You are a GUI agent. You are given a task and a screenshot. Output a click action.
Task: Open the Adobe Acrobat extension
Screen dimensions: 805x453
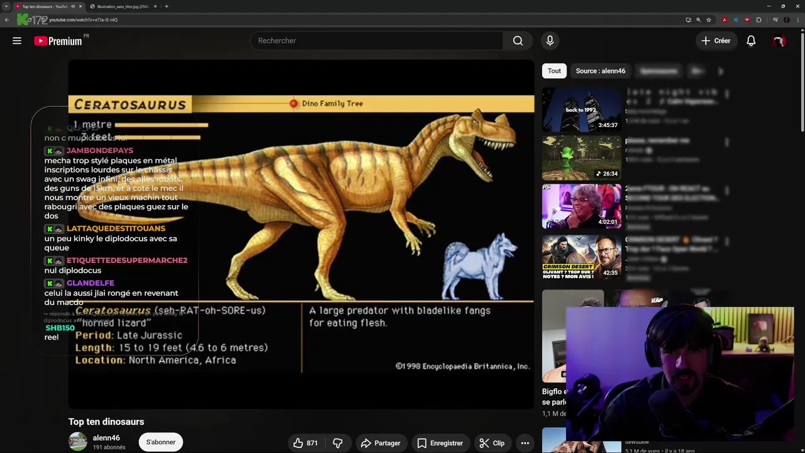(x=724, y=20)
